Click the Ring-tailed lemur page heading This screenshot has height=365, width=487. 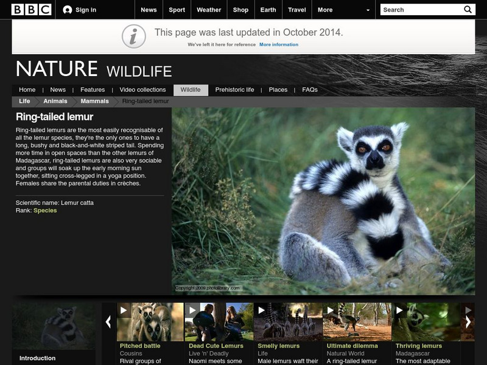pos(54,117)
